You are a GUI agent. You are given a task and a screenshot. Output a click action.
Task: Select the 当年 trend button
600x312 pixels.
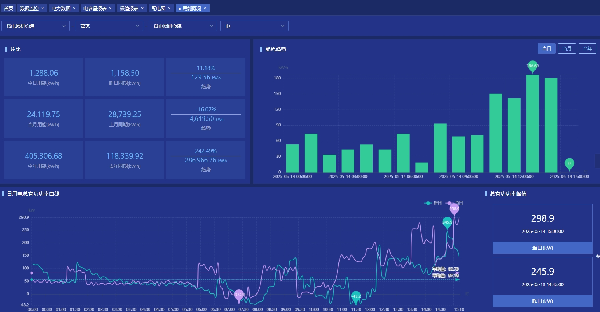pos(587,48)
